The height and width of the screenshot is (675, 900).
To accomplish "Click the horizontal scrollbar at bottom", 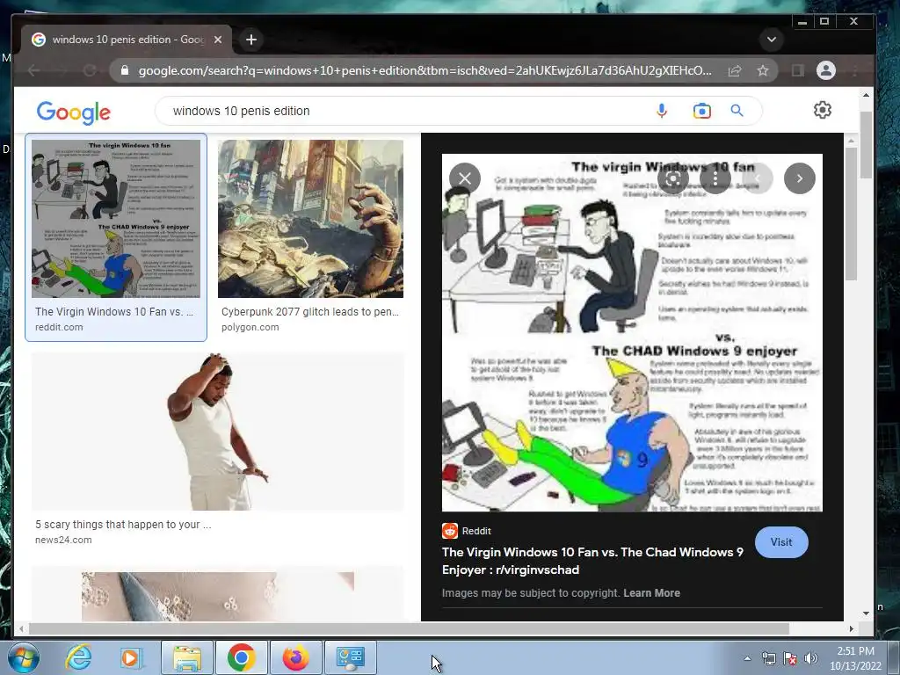I will click(410, 629).
